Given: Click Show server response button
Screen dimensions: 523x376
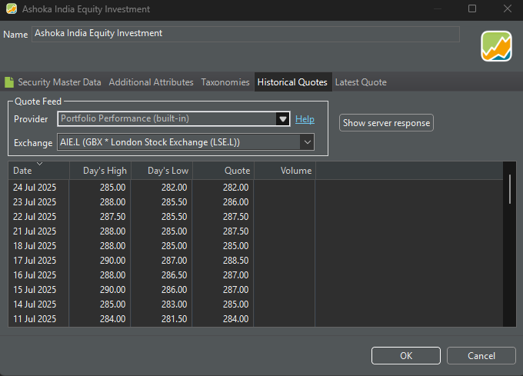Looking at the screenshot, I should [x=386, y=123].
